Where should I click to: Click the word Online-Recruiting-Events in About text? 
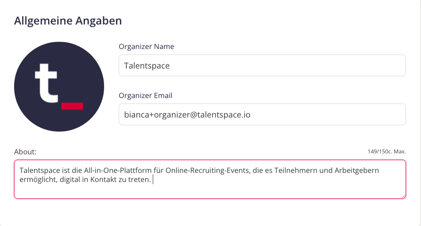pyautogui.click(x=208, y=171)
